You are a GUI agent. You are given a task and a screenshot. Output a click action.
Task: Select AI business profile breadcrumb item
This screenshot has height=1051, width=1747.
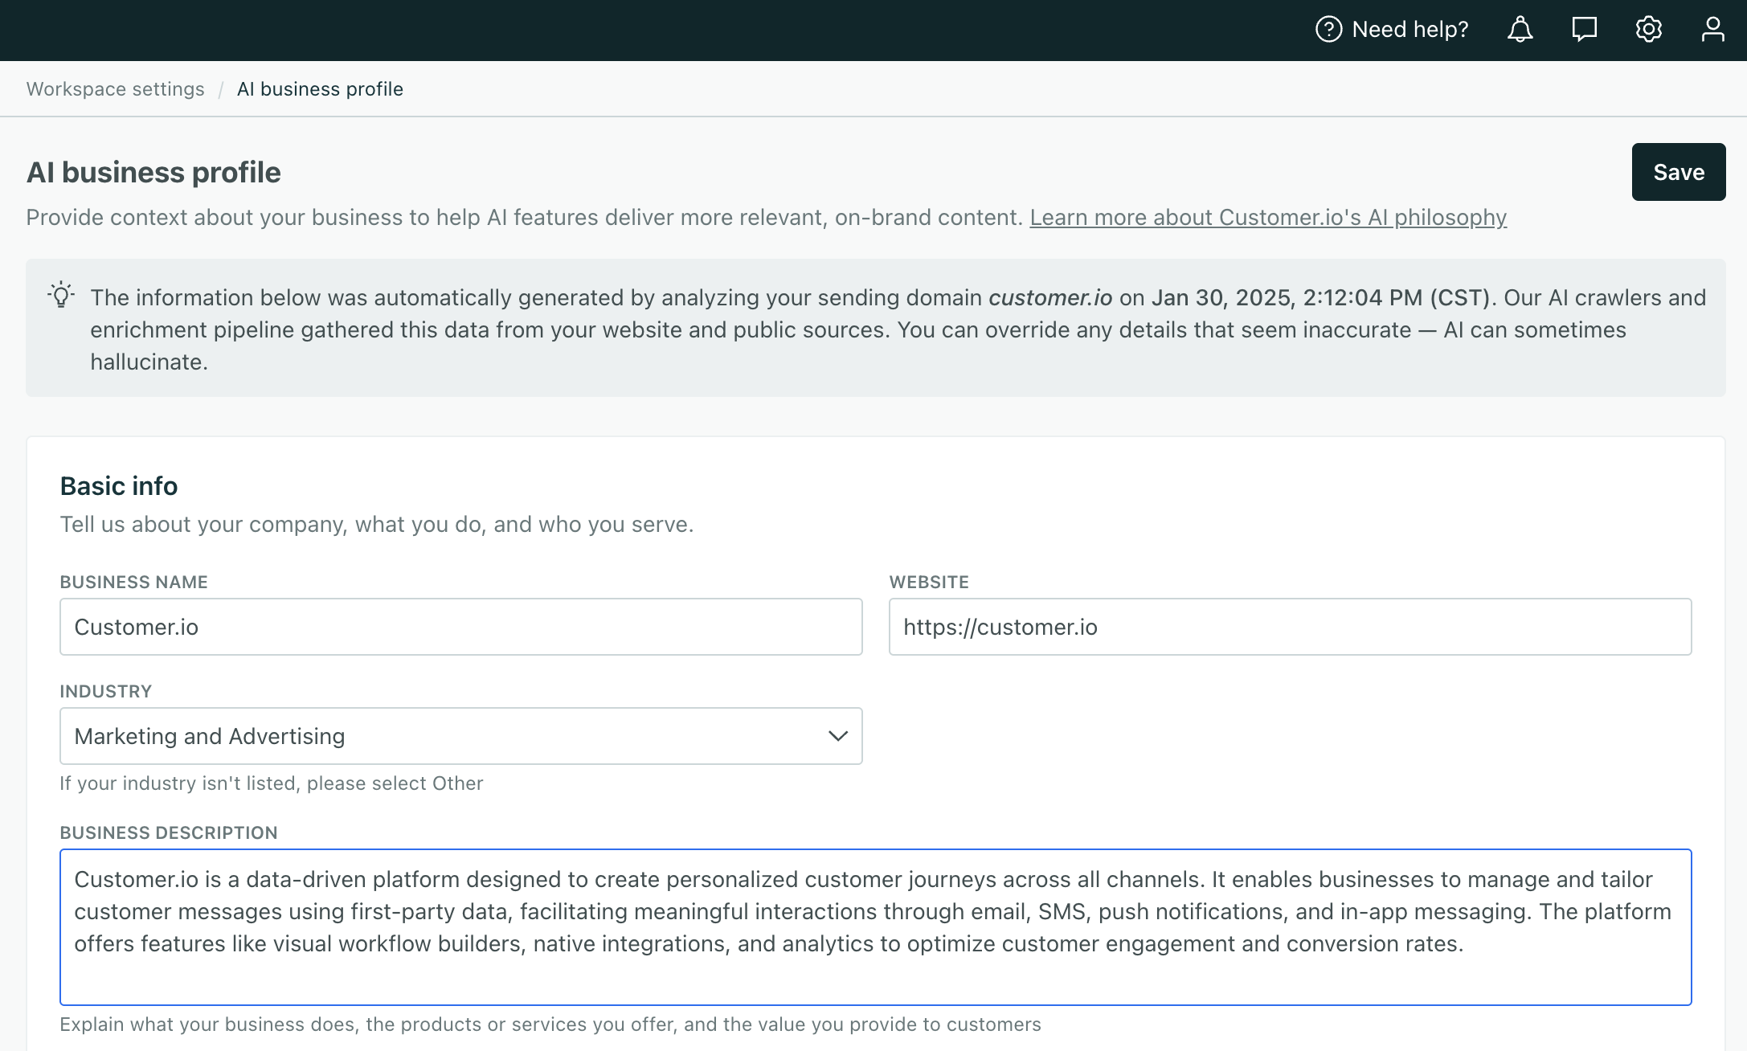click(320, 89)
